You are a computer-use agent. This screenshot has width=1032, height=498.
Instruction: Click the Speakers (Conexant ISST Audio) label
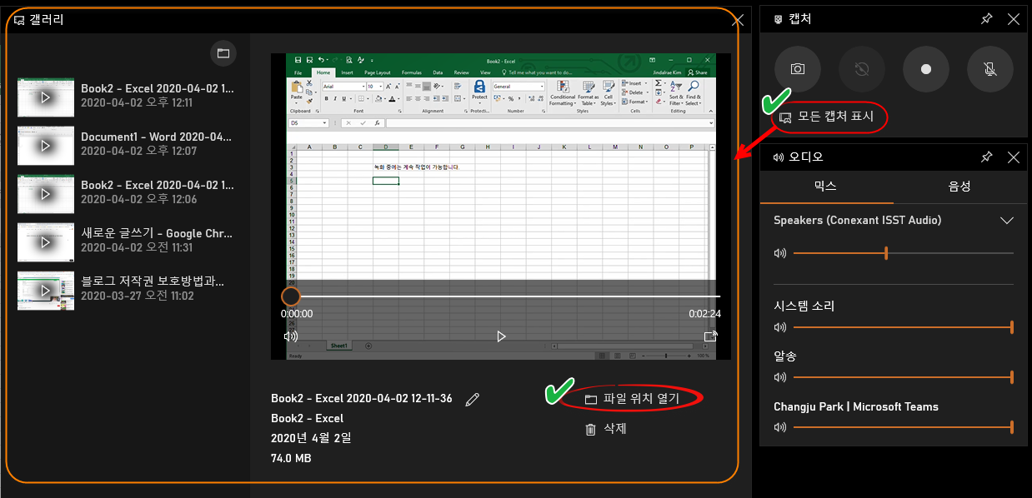click(x=857, y=220)
